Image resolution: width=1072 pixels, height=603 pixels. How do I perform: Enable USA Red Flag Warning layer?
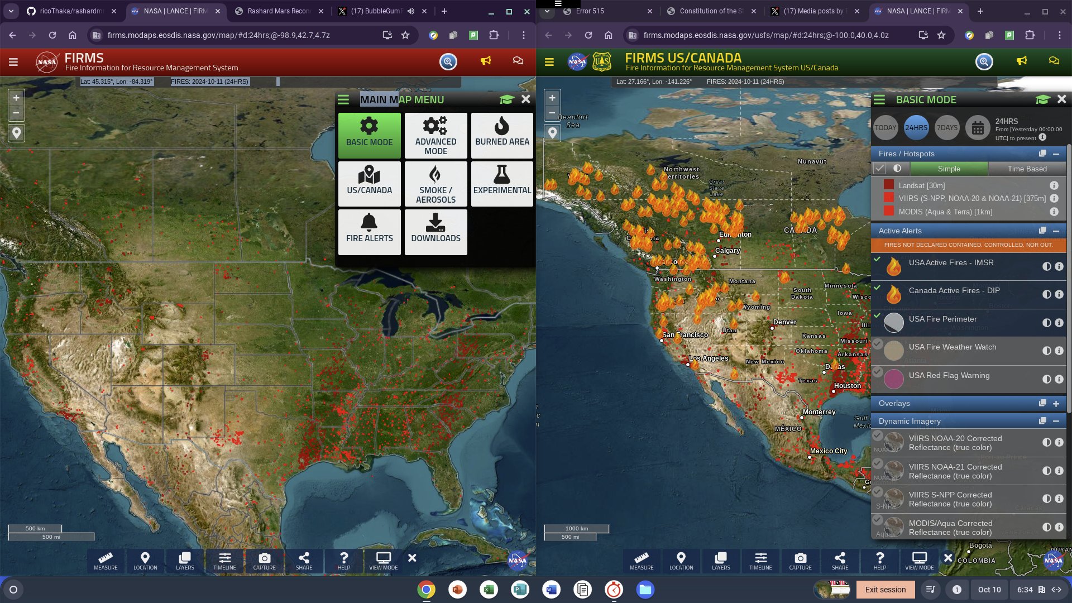pos(878,372)
